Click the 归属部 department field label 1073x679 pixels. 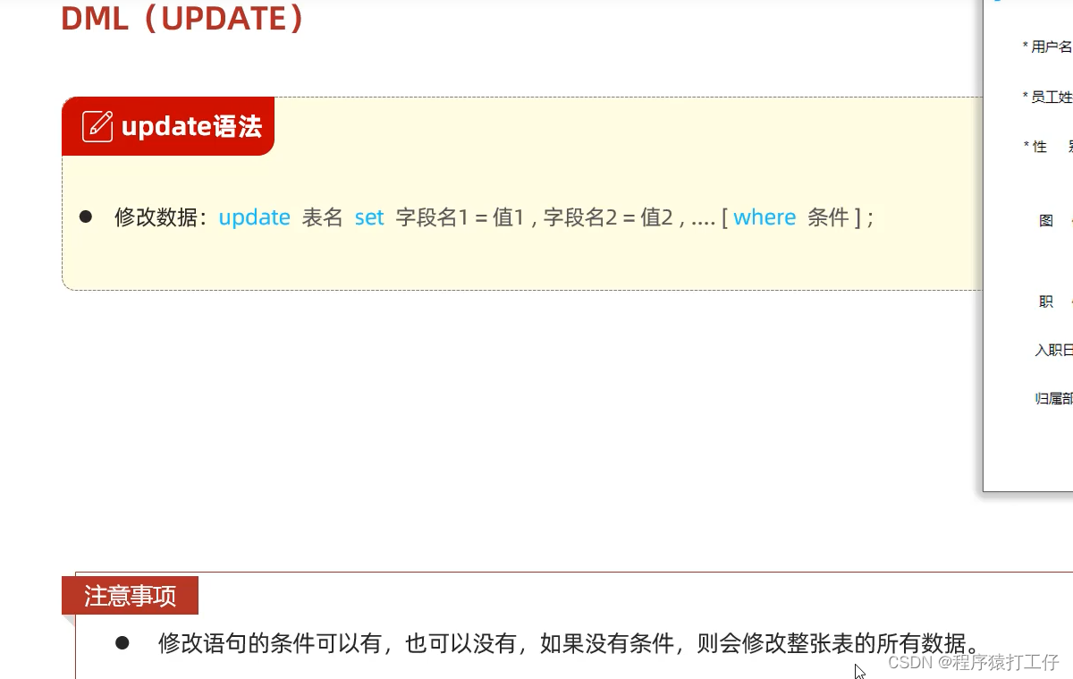[1053, 399]
